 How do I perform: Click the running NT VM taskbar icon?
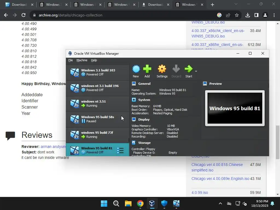[176, 203]
